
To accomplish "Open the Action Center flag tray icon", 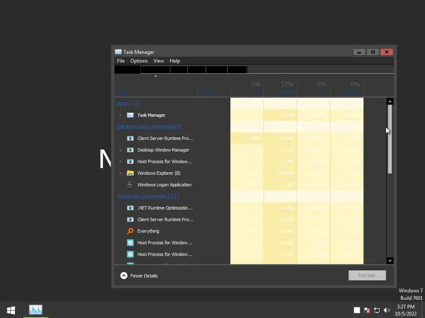I will click(367, 310).
